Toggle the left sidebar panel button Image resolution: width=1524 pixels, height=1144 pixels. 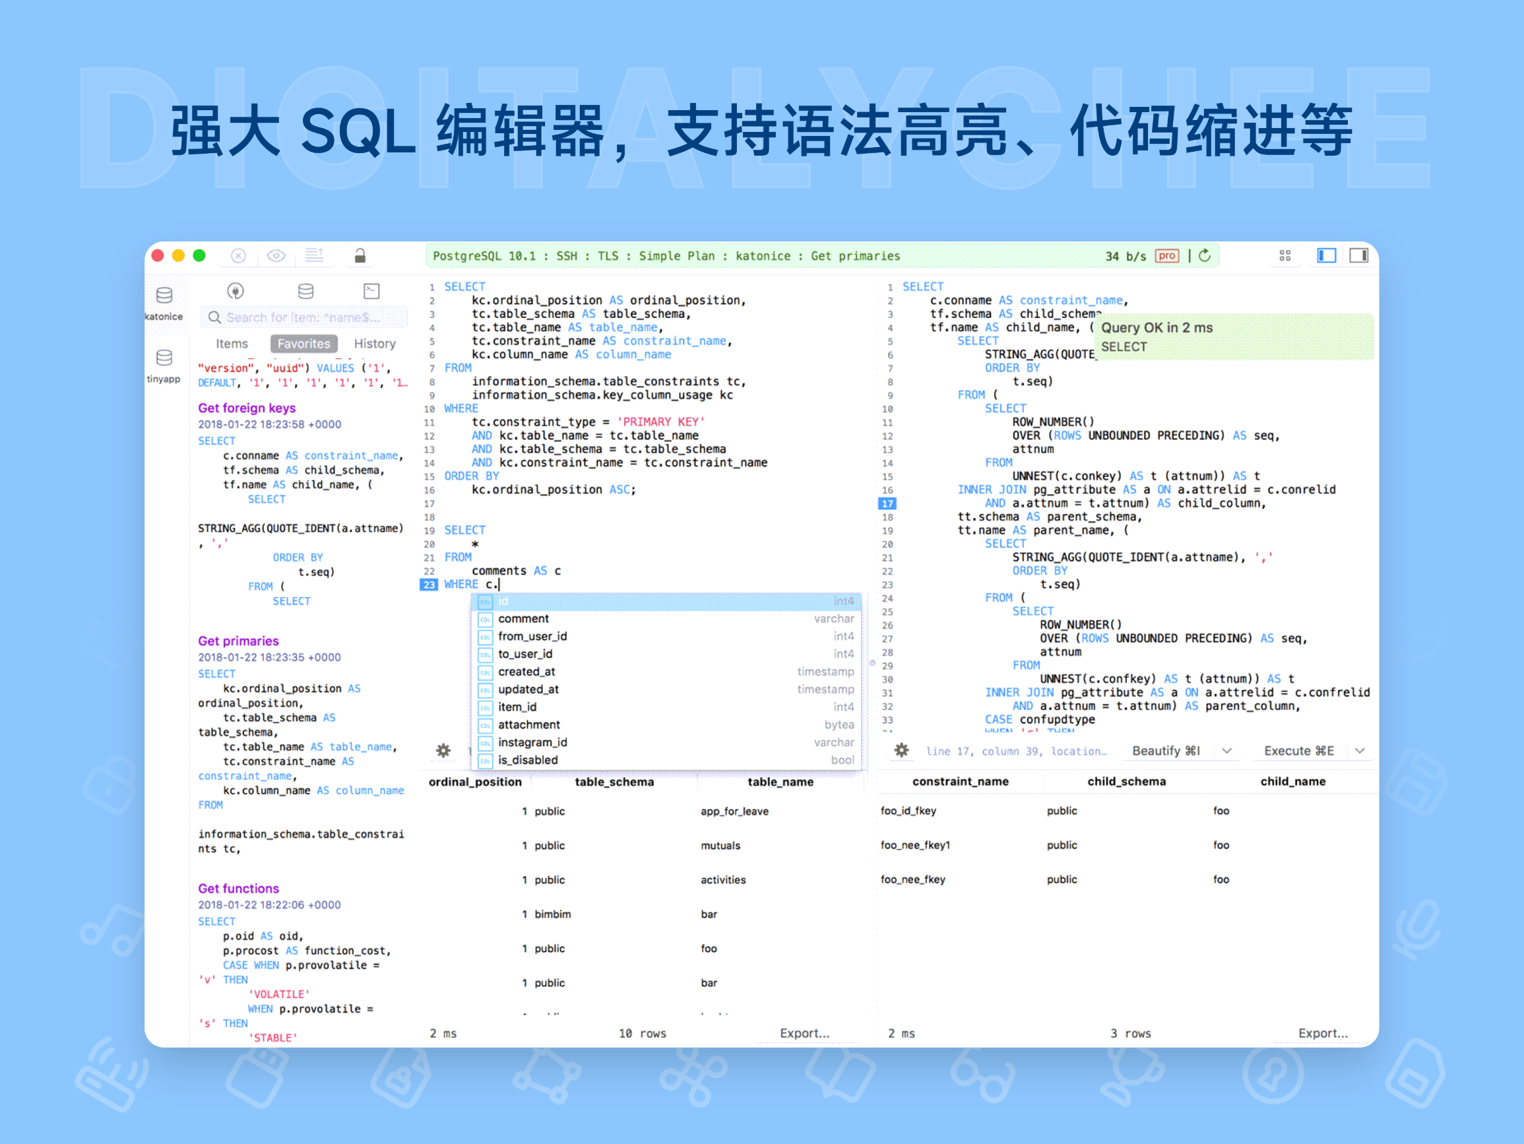pyautogui.click(x=1327, y=256)
